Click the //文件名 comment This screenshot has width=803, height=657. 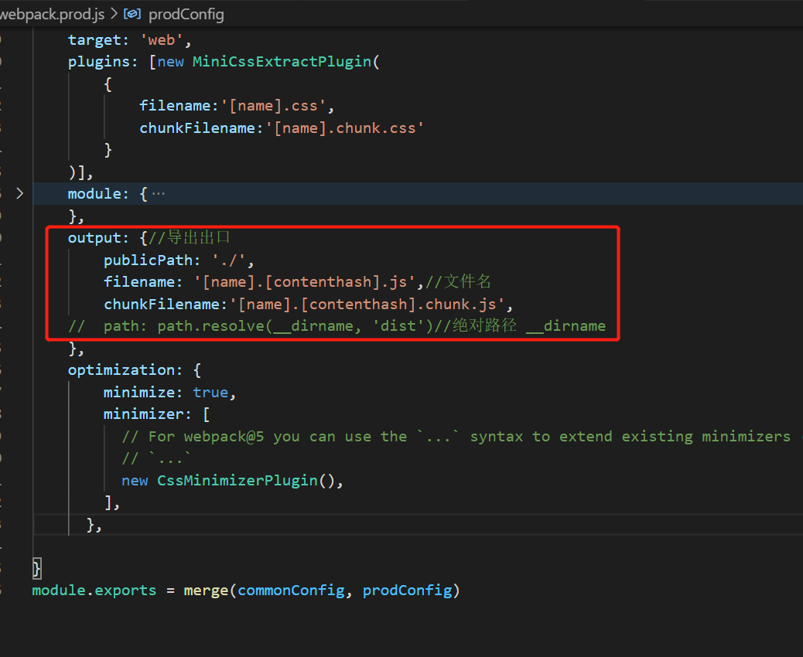pyautogui.click(x=458, y=281)
